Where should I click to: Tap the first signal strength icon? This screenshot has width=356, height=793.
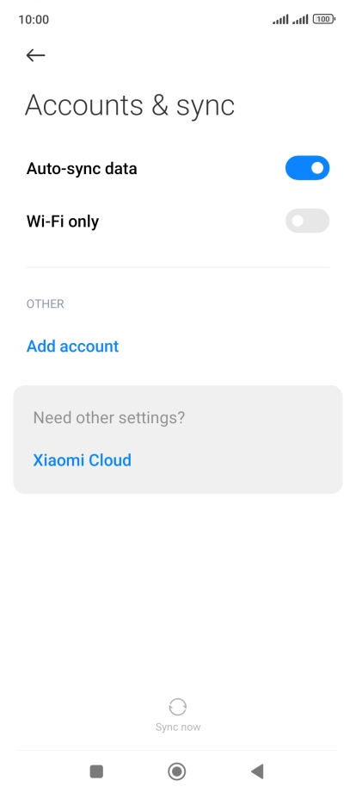281,19
